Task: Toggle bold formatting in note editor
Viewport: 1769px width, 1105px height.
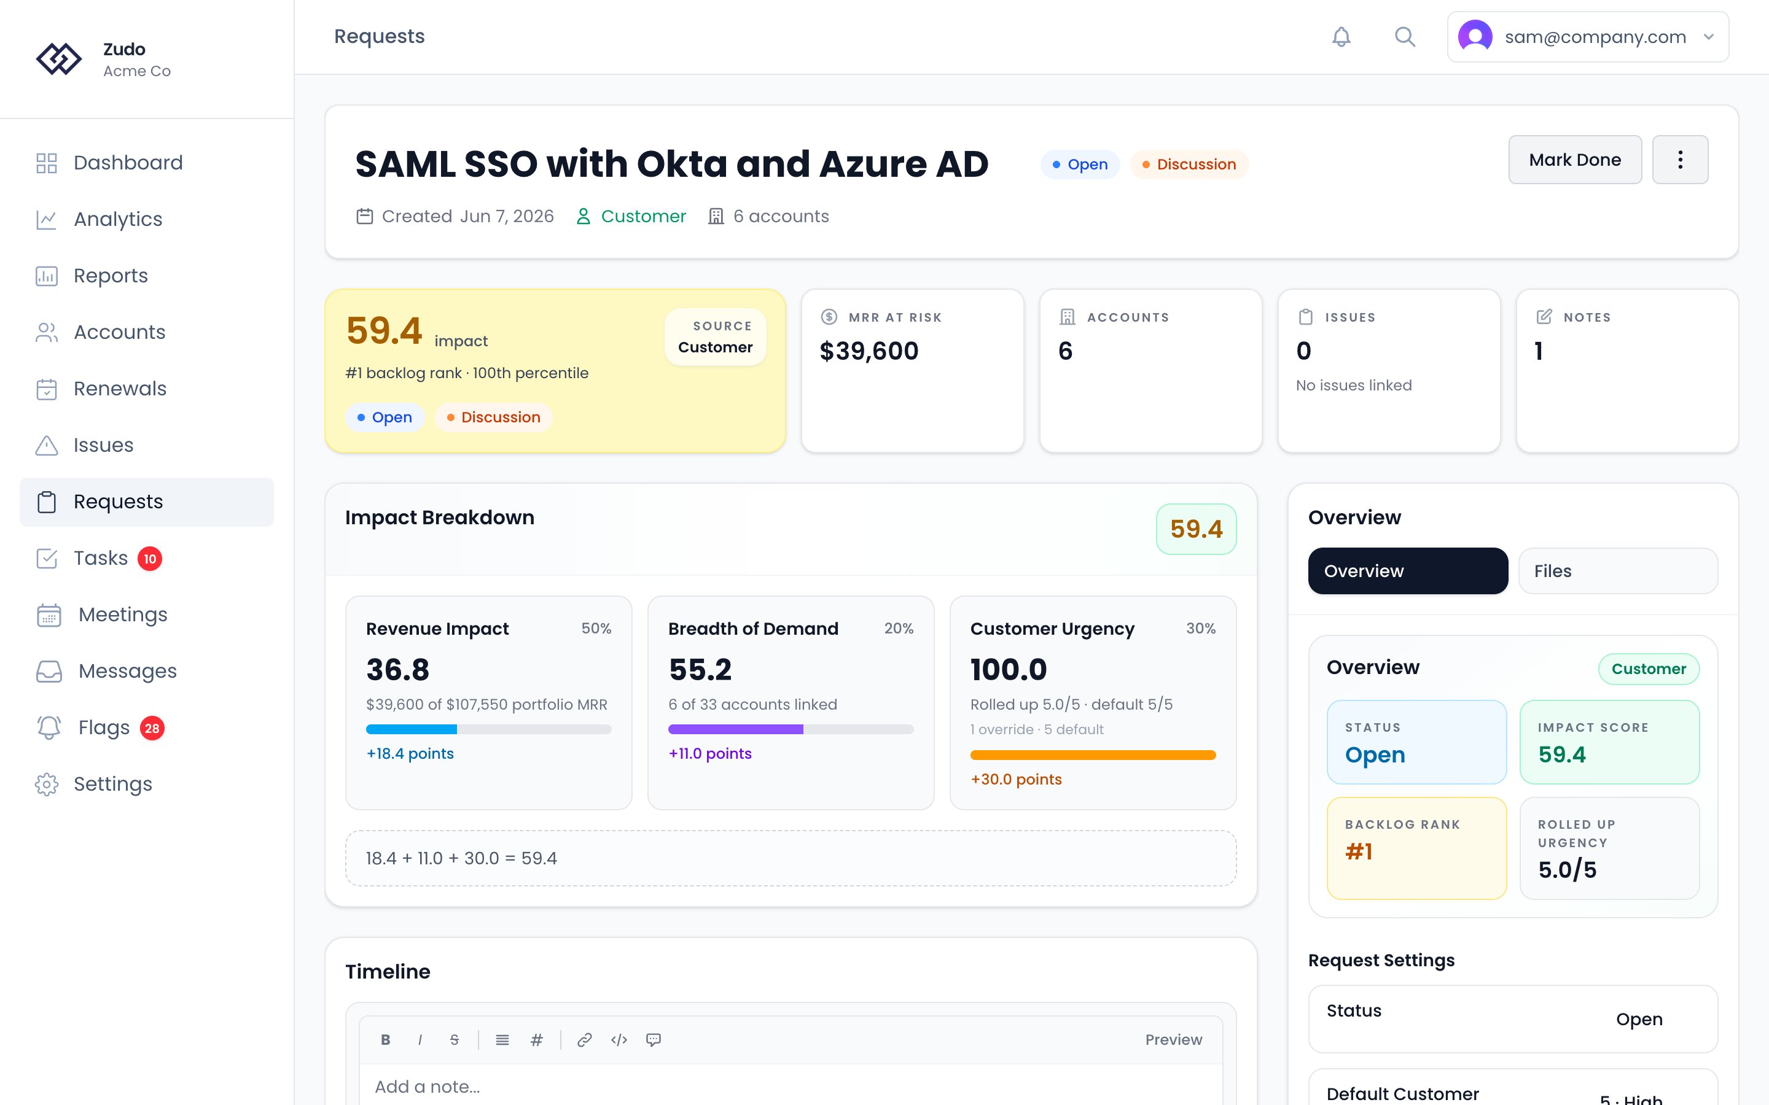Action: (x=385, y=1039)
